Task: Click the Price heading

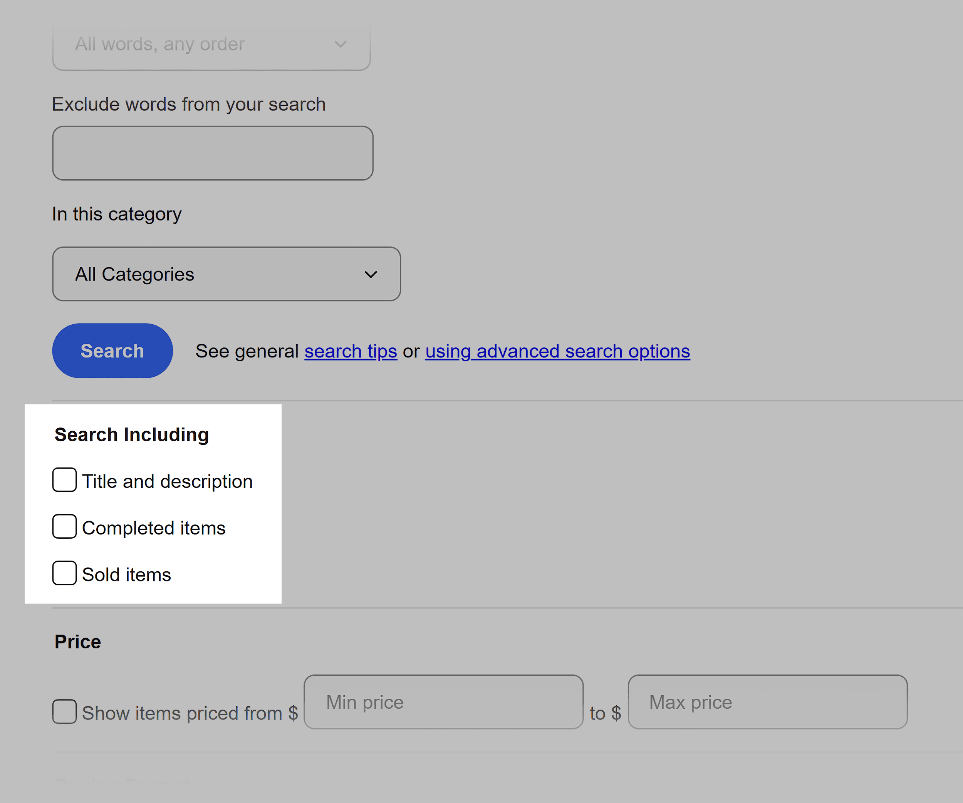Action: click(78, 642)
